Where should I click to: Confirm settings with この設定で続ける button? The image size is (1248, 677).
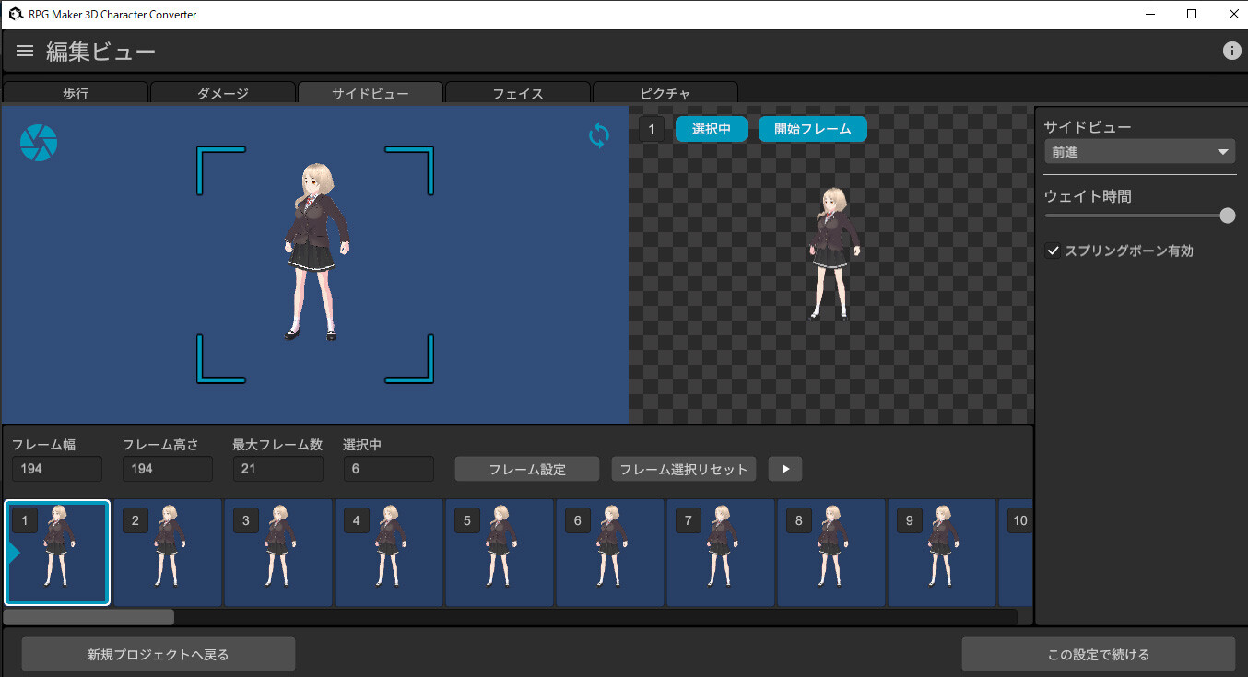click(1099, 654)
